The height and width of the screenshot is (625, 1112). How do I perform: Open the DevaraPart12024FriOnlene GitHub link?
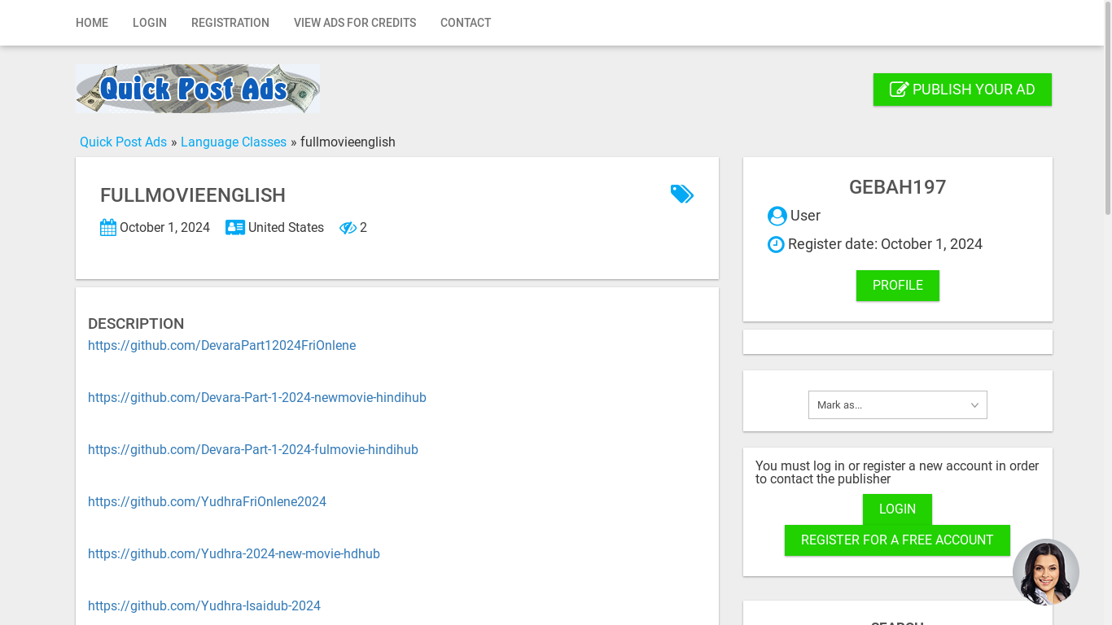pyautogui.click(x=221, y=346)
